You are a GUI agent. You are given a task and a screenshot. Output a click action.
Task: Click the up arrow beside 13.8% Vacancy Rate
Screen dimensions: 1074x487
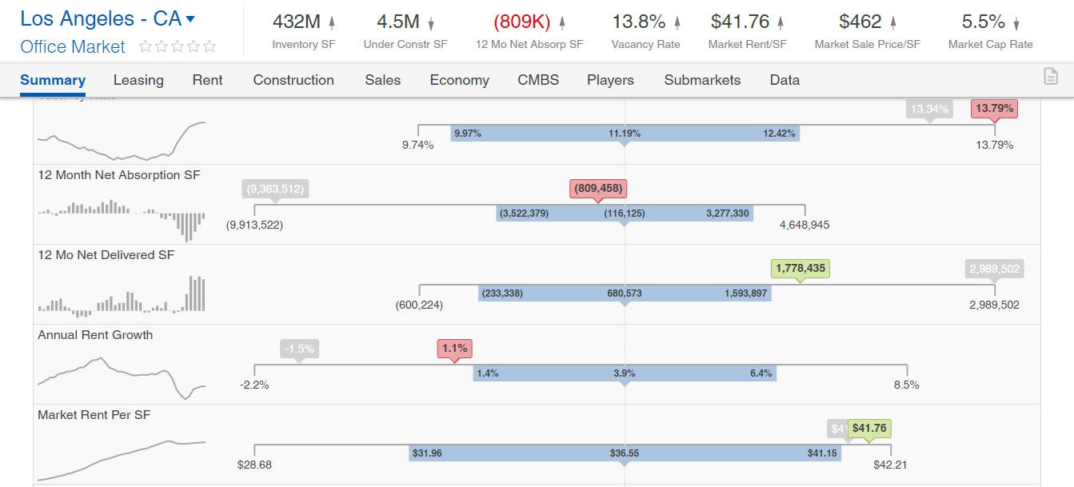click(677, 23)
